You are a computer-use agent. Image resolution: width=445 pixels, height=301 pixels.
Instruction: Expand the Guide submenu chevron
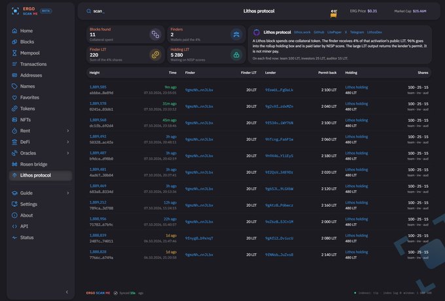(x=68, y=193)
